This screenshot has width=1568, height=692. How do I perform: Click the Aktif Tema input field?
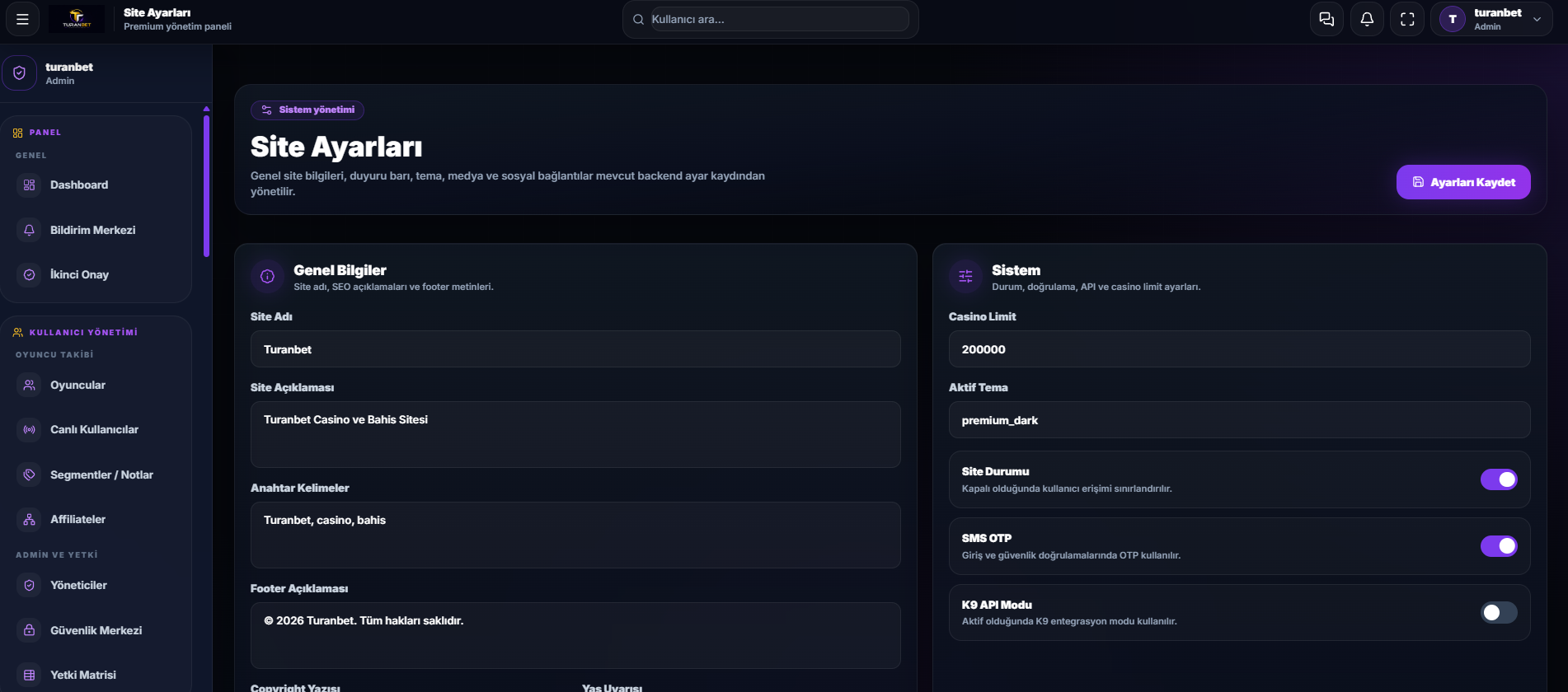coord(1240,420)
